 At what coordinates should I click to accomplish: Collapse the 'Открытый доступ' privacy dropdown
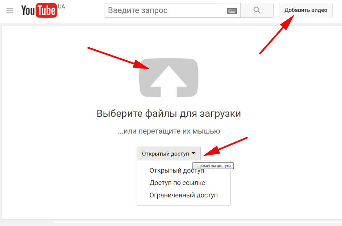169,154
